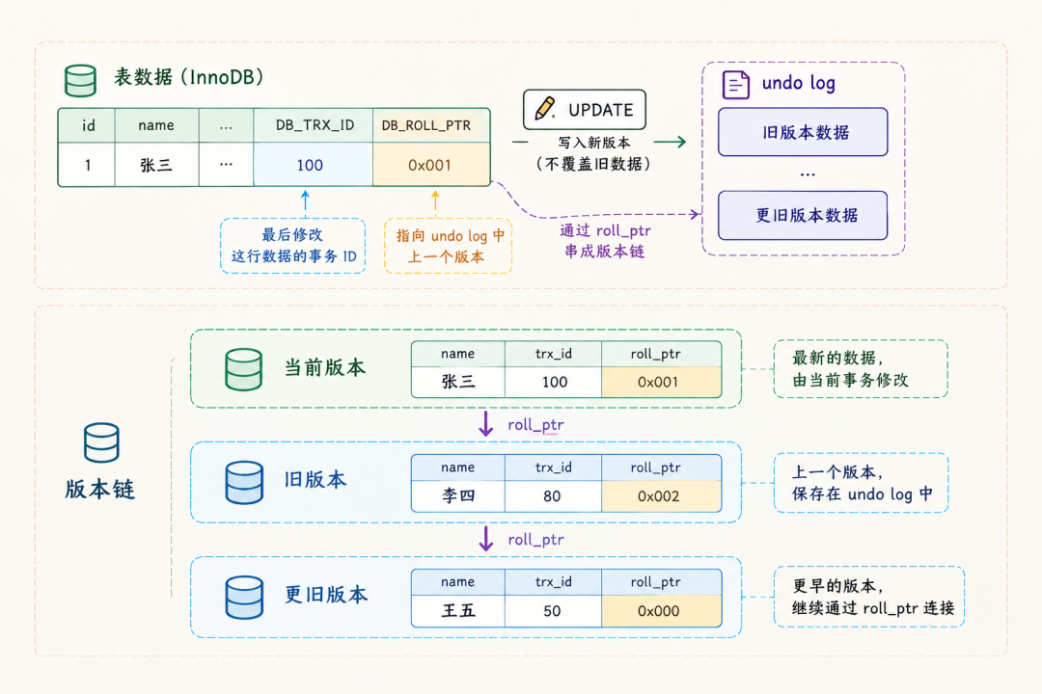This screenshot has height=694, width=1042.
Task: Click the trx_id header in the 当前版本 table
Action: (x=553, y=354)
